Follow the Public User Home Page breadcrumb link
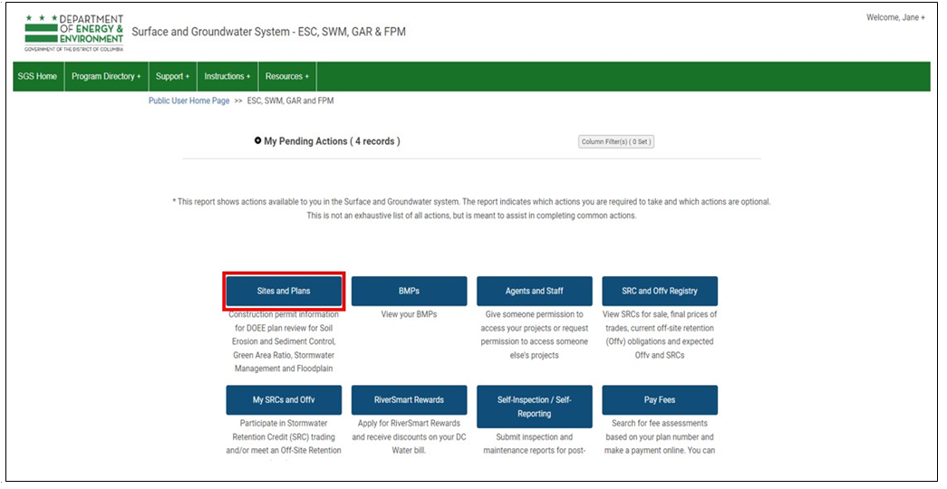Image resolution: width=947 pixels, height=489 pixels. coord(188,101)
